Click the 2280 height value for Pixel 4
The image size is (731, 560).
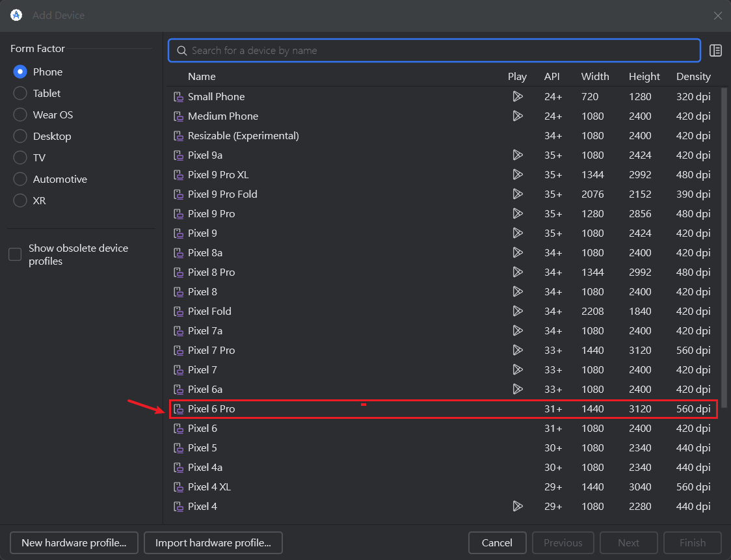click(x=640, y=507)
